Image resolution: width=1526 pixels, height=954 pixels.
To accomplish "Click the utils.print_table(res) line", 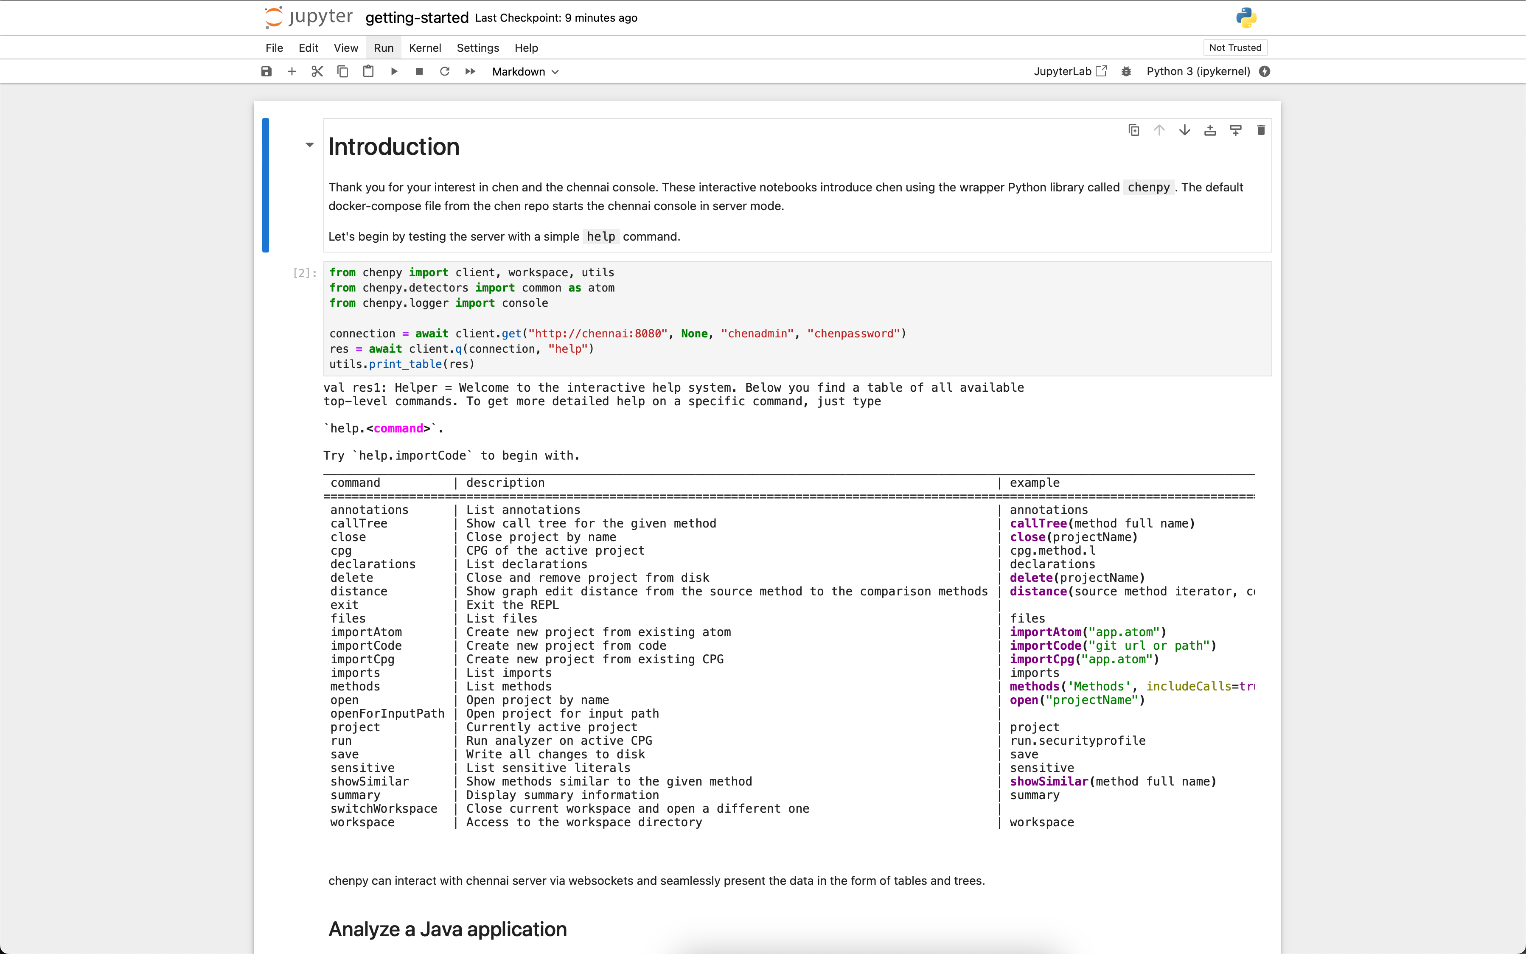I will 402,364.
